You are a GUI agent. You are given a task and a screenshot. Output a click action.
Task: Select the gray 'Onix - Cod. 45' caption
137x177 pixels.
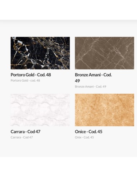pos(85,137)
